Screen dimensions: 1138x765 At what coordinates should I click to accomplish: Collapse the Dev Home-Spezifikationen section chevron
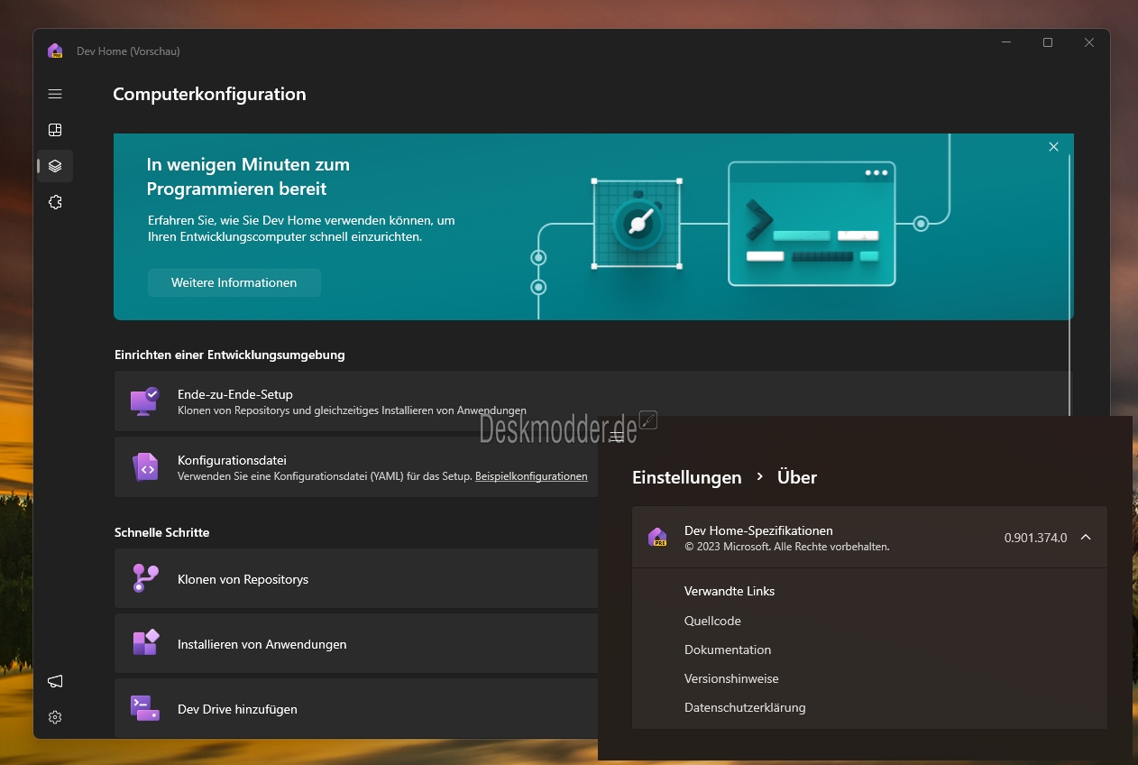[x=1086, y=538]
